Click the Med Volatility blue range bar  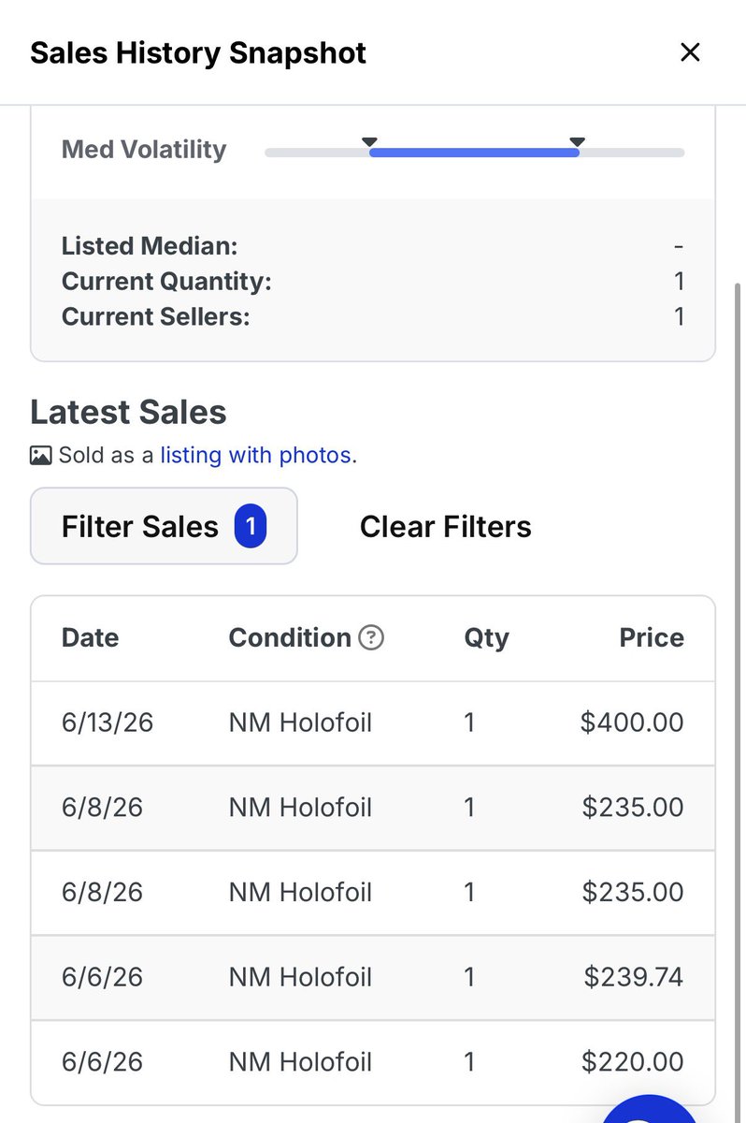pos(474,152)
